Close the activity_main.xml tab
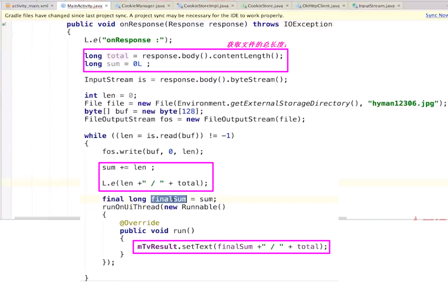 coord(52,6)
